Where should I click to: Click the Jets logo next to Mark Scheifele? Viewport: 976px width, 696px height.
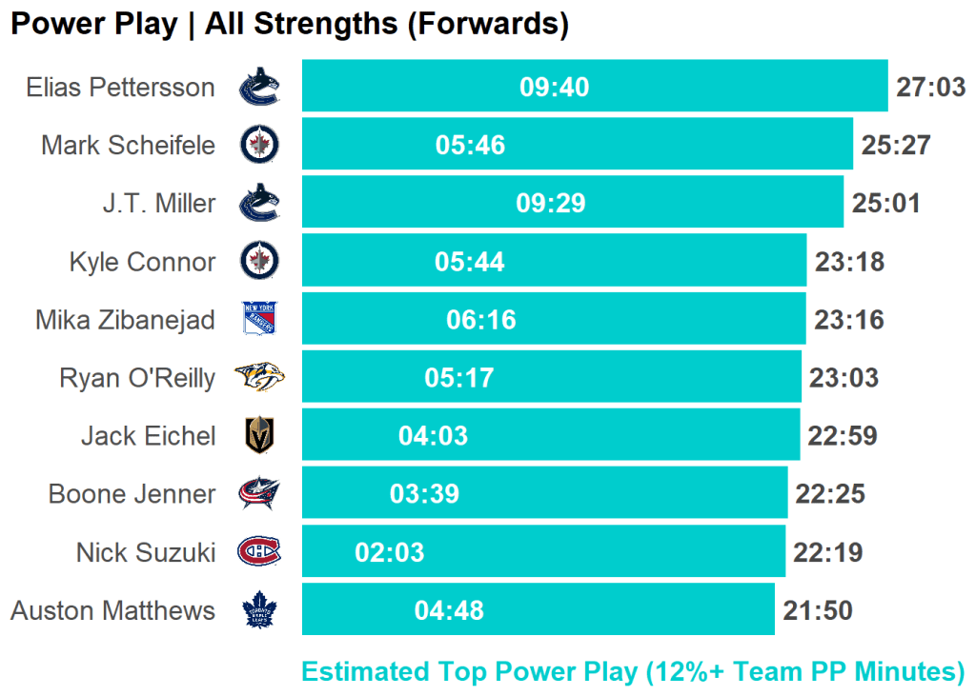(x=258, y=145)
